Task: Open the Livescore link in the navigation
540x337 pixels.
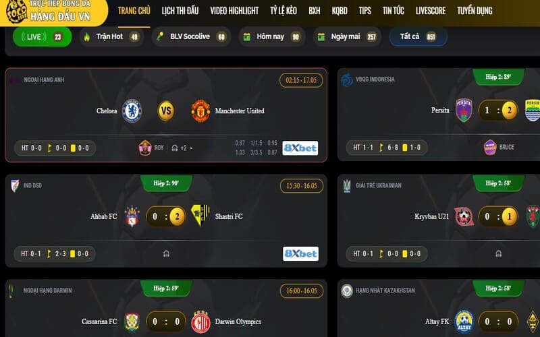Action: (431, 11)
